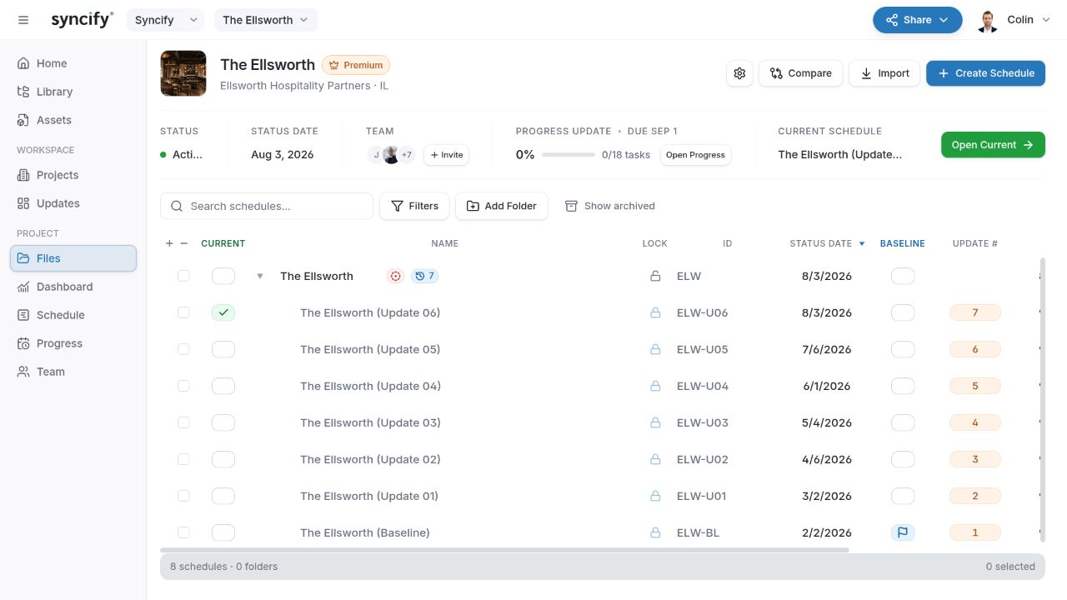Viewport: 1067px width, 600px height.
Task: Click Create Schedule button
Action: 985,73
